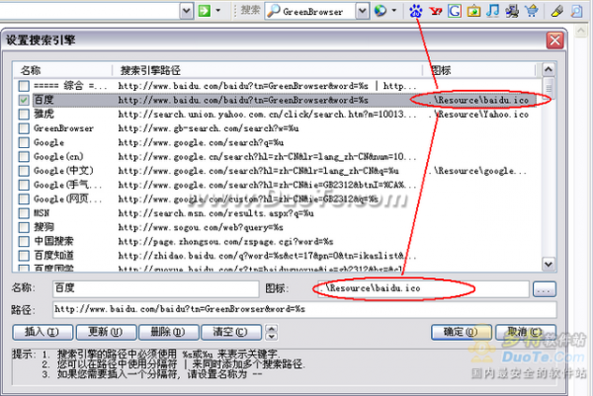Viewport: 593px width, 396px height.
Task: Click the 图标 column header
Action: 479,70
